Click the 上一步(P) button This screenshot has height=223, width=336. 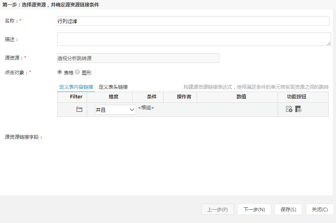pyautogui.click(x=218, y=209)
